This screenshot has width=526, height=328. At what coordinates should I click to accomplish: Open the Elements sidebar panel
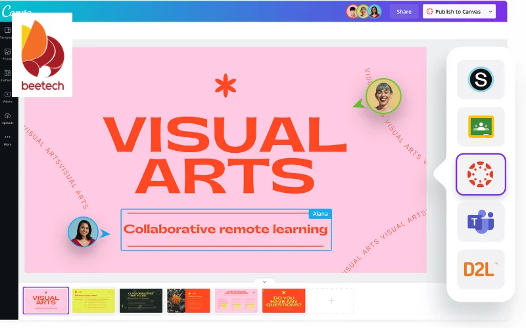(x=7, y=75)
